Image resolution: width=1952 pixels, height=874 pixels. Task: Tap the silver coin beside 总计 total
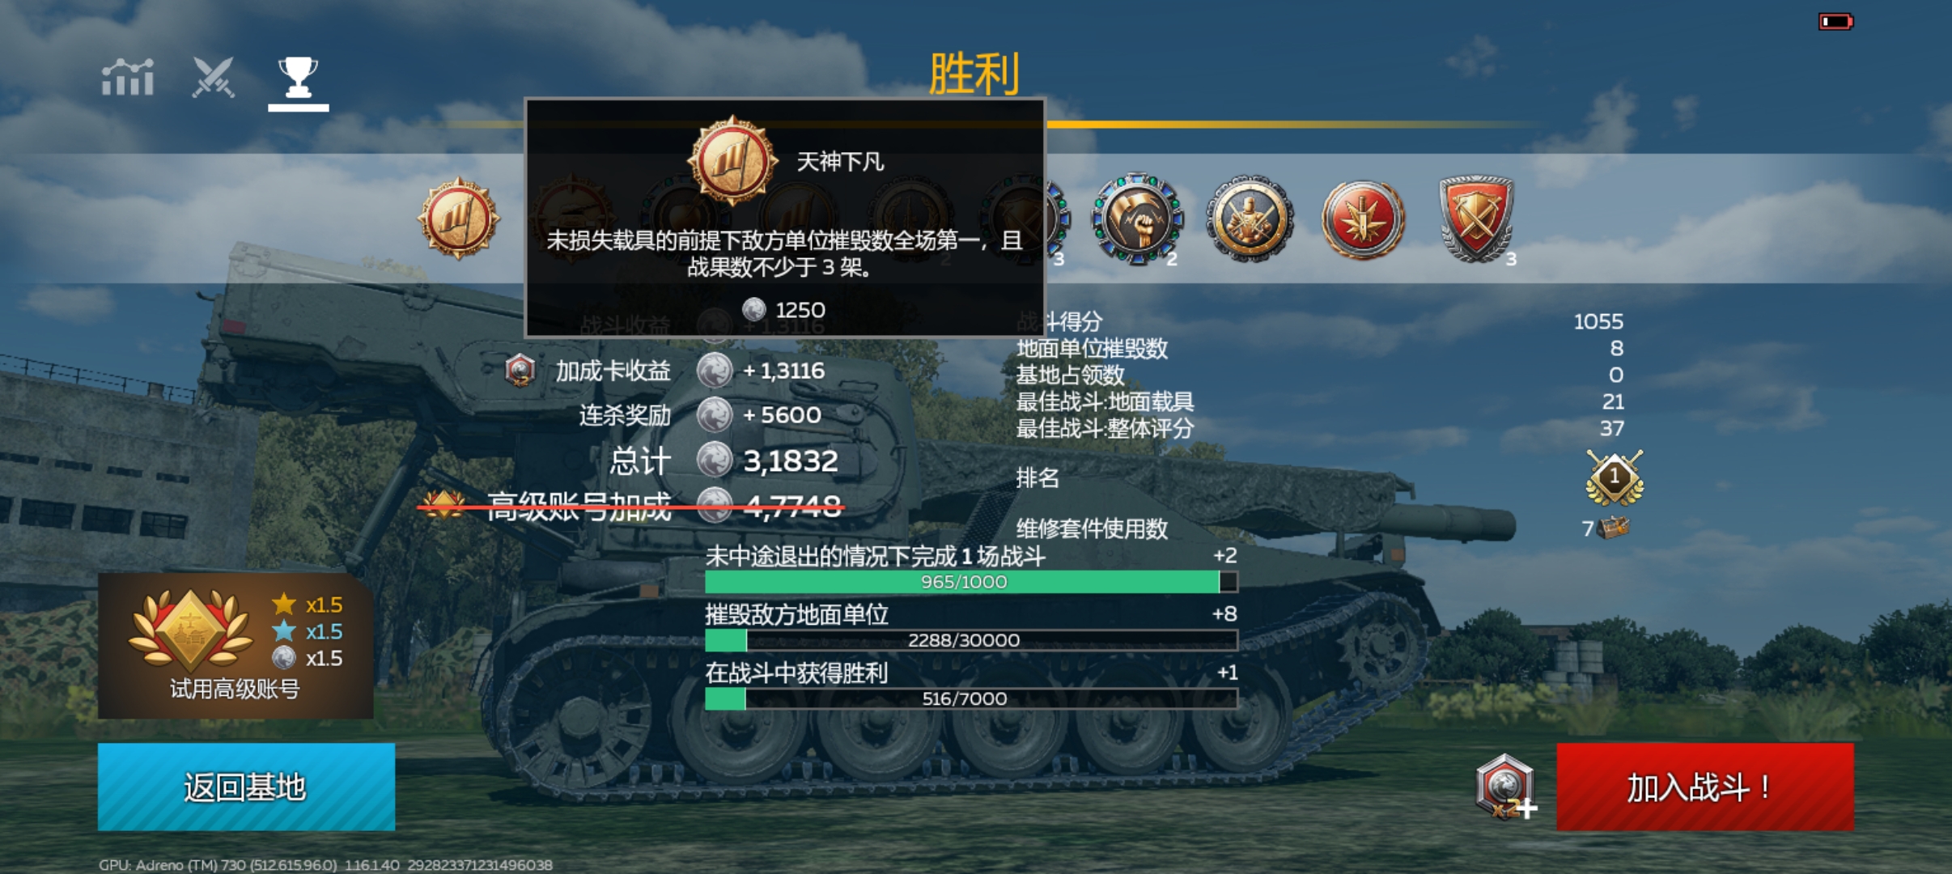[715, 460]
